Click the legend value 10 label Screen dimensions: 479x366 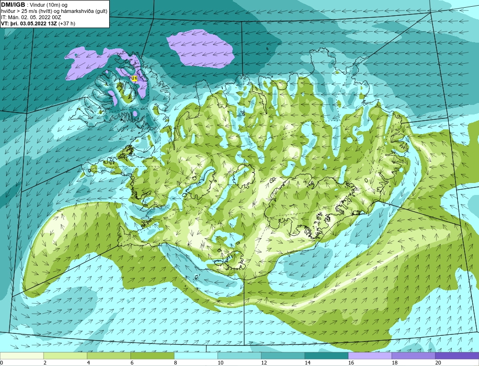220,363
